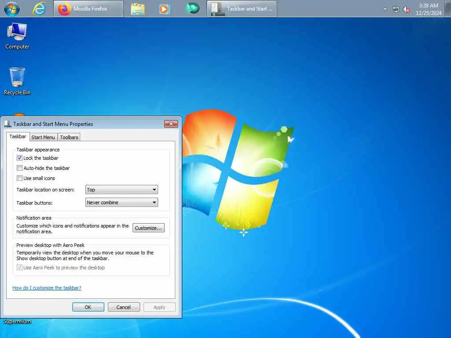Open the clock showing 3:39 AM

point(428,9)
